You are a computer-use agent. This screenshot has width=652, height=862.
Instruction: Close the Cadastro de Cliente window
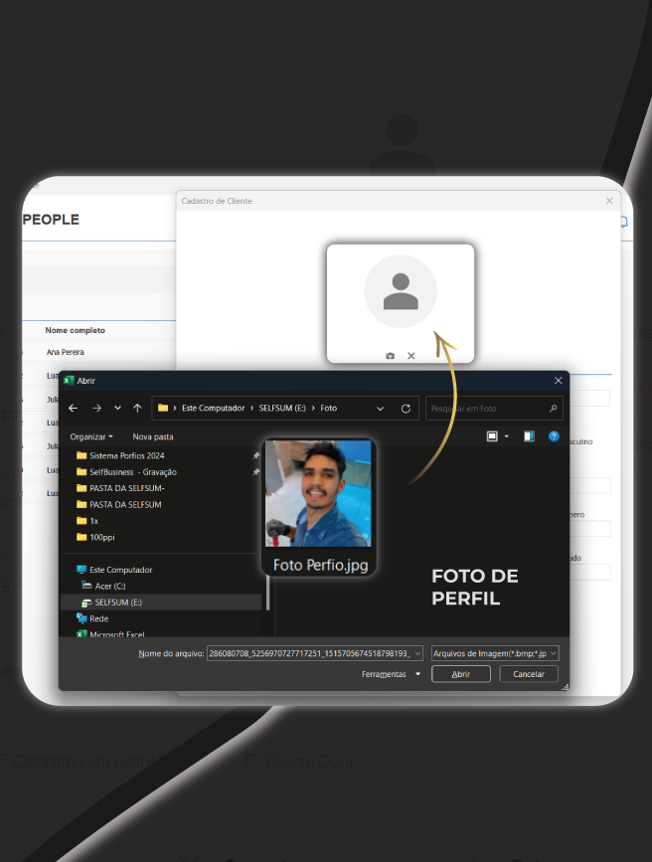pyautogui.click(x=609, y=201)
